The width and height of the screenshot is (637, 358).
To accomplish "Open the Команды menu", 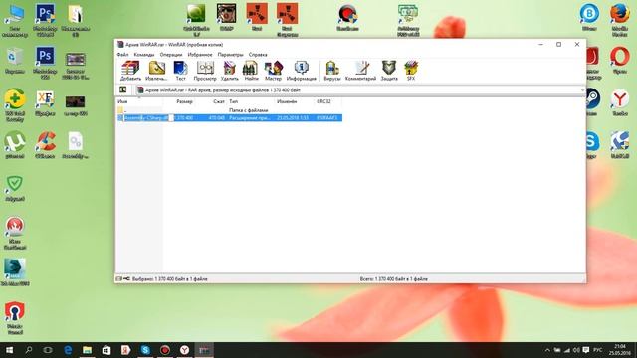I will point(144,55).
